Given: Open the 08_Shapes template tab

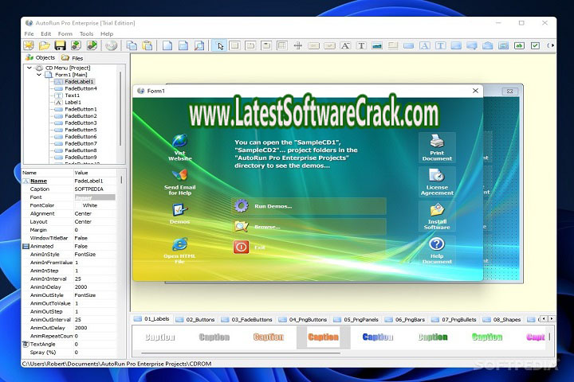Looking at the screenshot, I should (x=502, y=319).
